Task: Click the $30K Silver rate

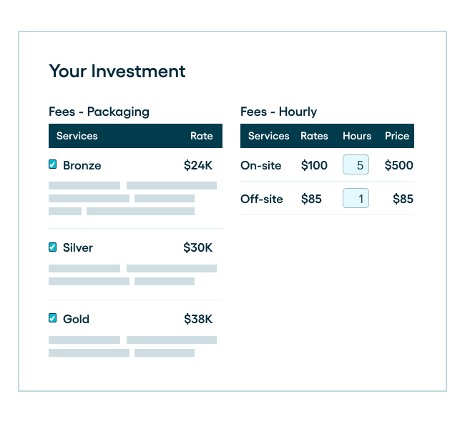Action: (198, 247)
